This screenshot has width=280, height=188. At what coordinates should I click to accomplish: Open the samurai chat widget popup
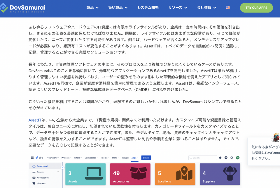(264, 151)
